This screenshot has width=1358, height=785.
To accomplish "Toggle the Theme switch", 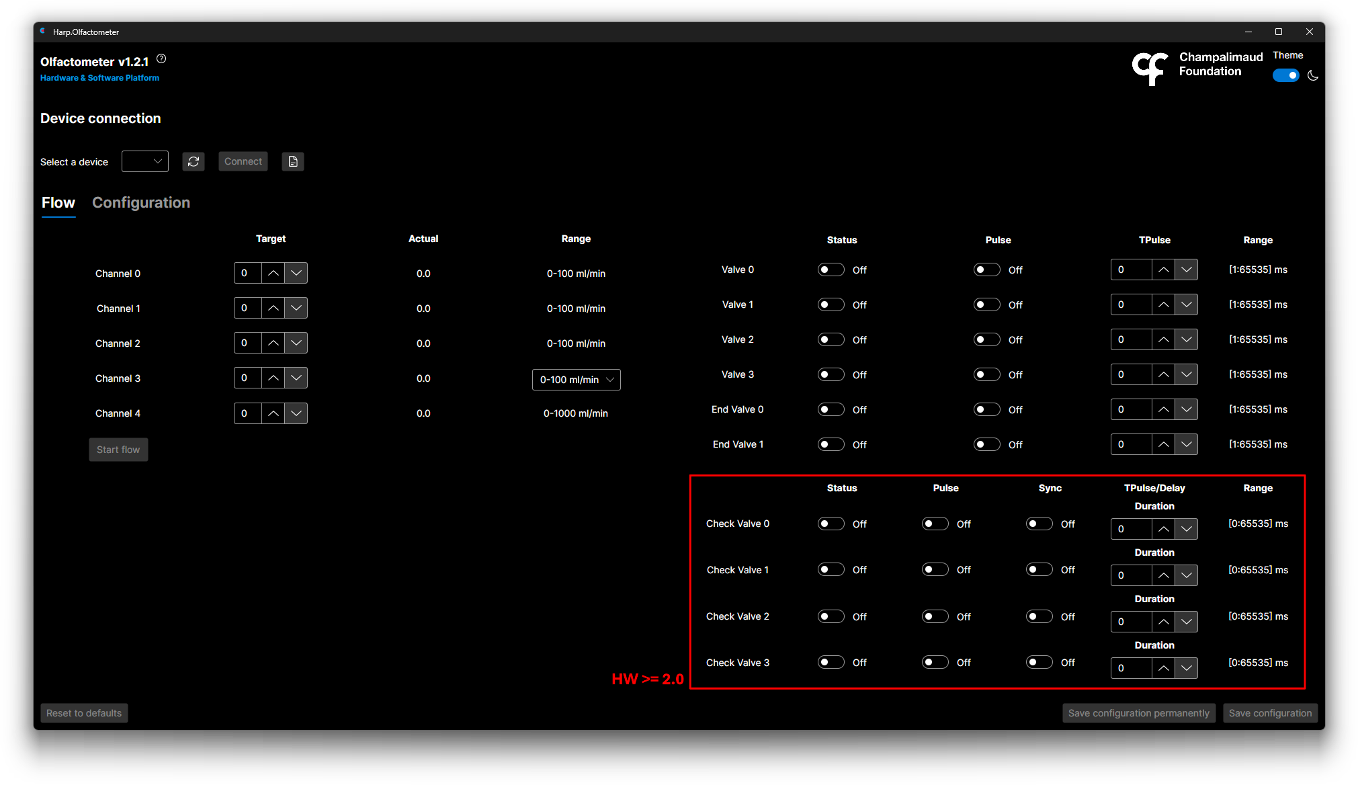I will (x=1285, y=76).
